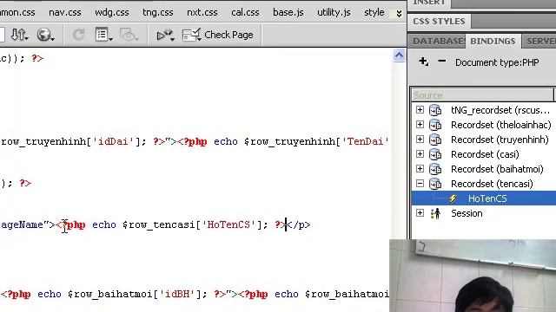Image resolution: width=556 pixels, height=312 pixels.
Task: Select Recordset (casi) in bindings list
Action: pyautogui.click(x=485, y=154)
